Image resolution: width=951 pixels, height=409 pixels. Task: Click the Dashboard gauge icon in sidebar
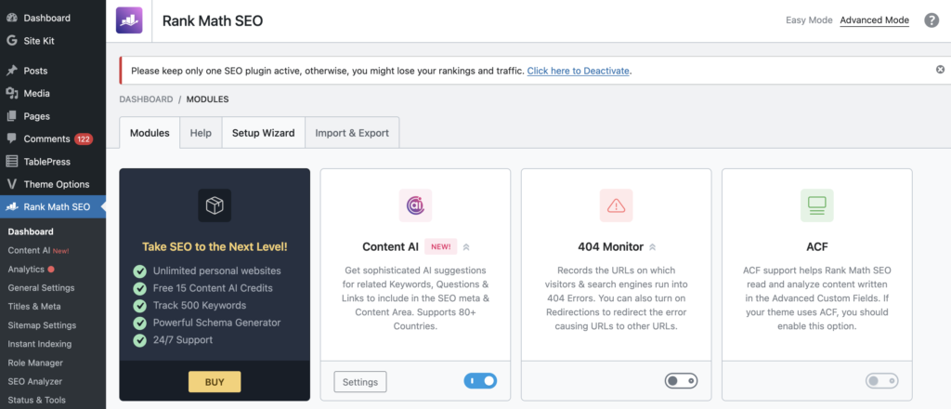pyautogui.click(x=11, y=19)
